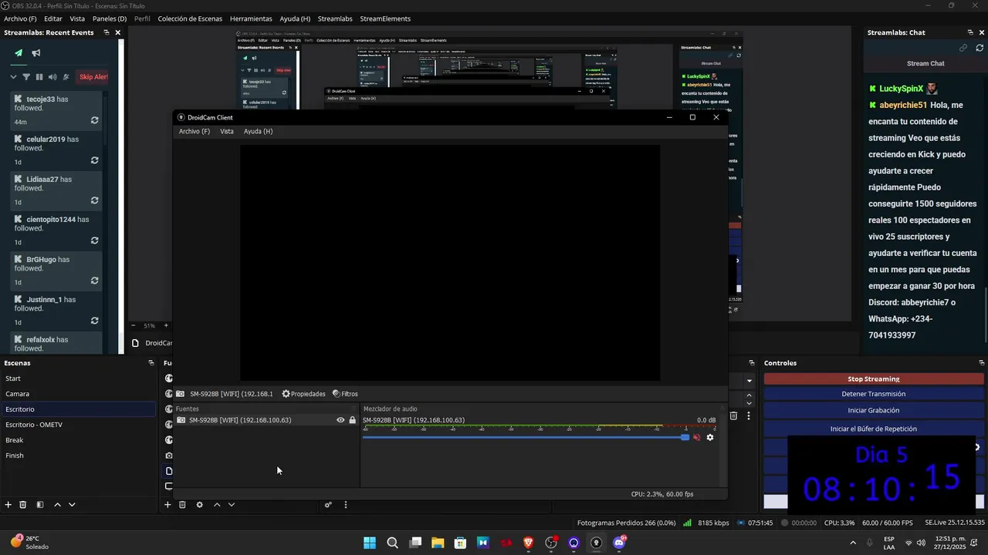The width and height of the screenshot is (988, 555).
Task: Collapse Recent Events toolbar with the chevron
Action: pos(13,77)
